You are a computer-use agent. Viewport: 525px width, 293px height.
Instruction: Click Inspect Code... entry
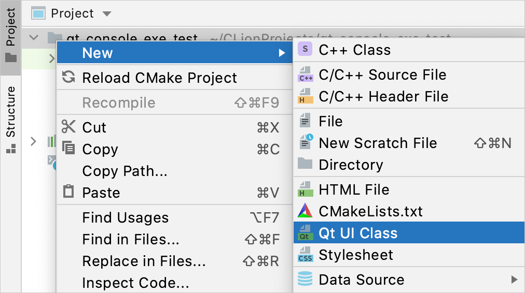pos(135,283)
